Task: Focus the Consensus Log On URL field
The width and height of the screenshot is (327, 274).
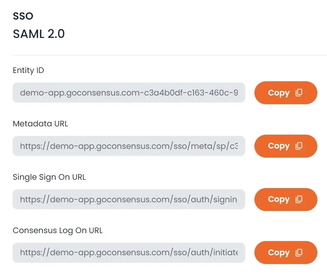Action: (128, 253)
